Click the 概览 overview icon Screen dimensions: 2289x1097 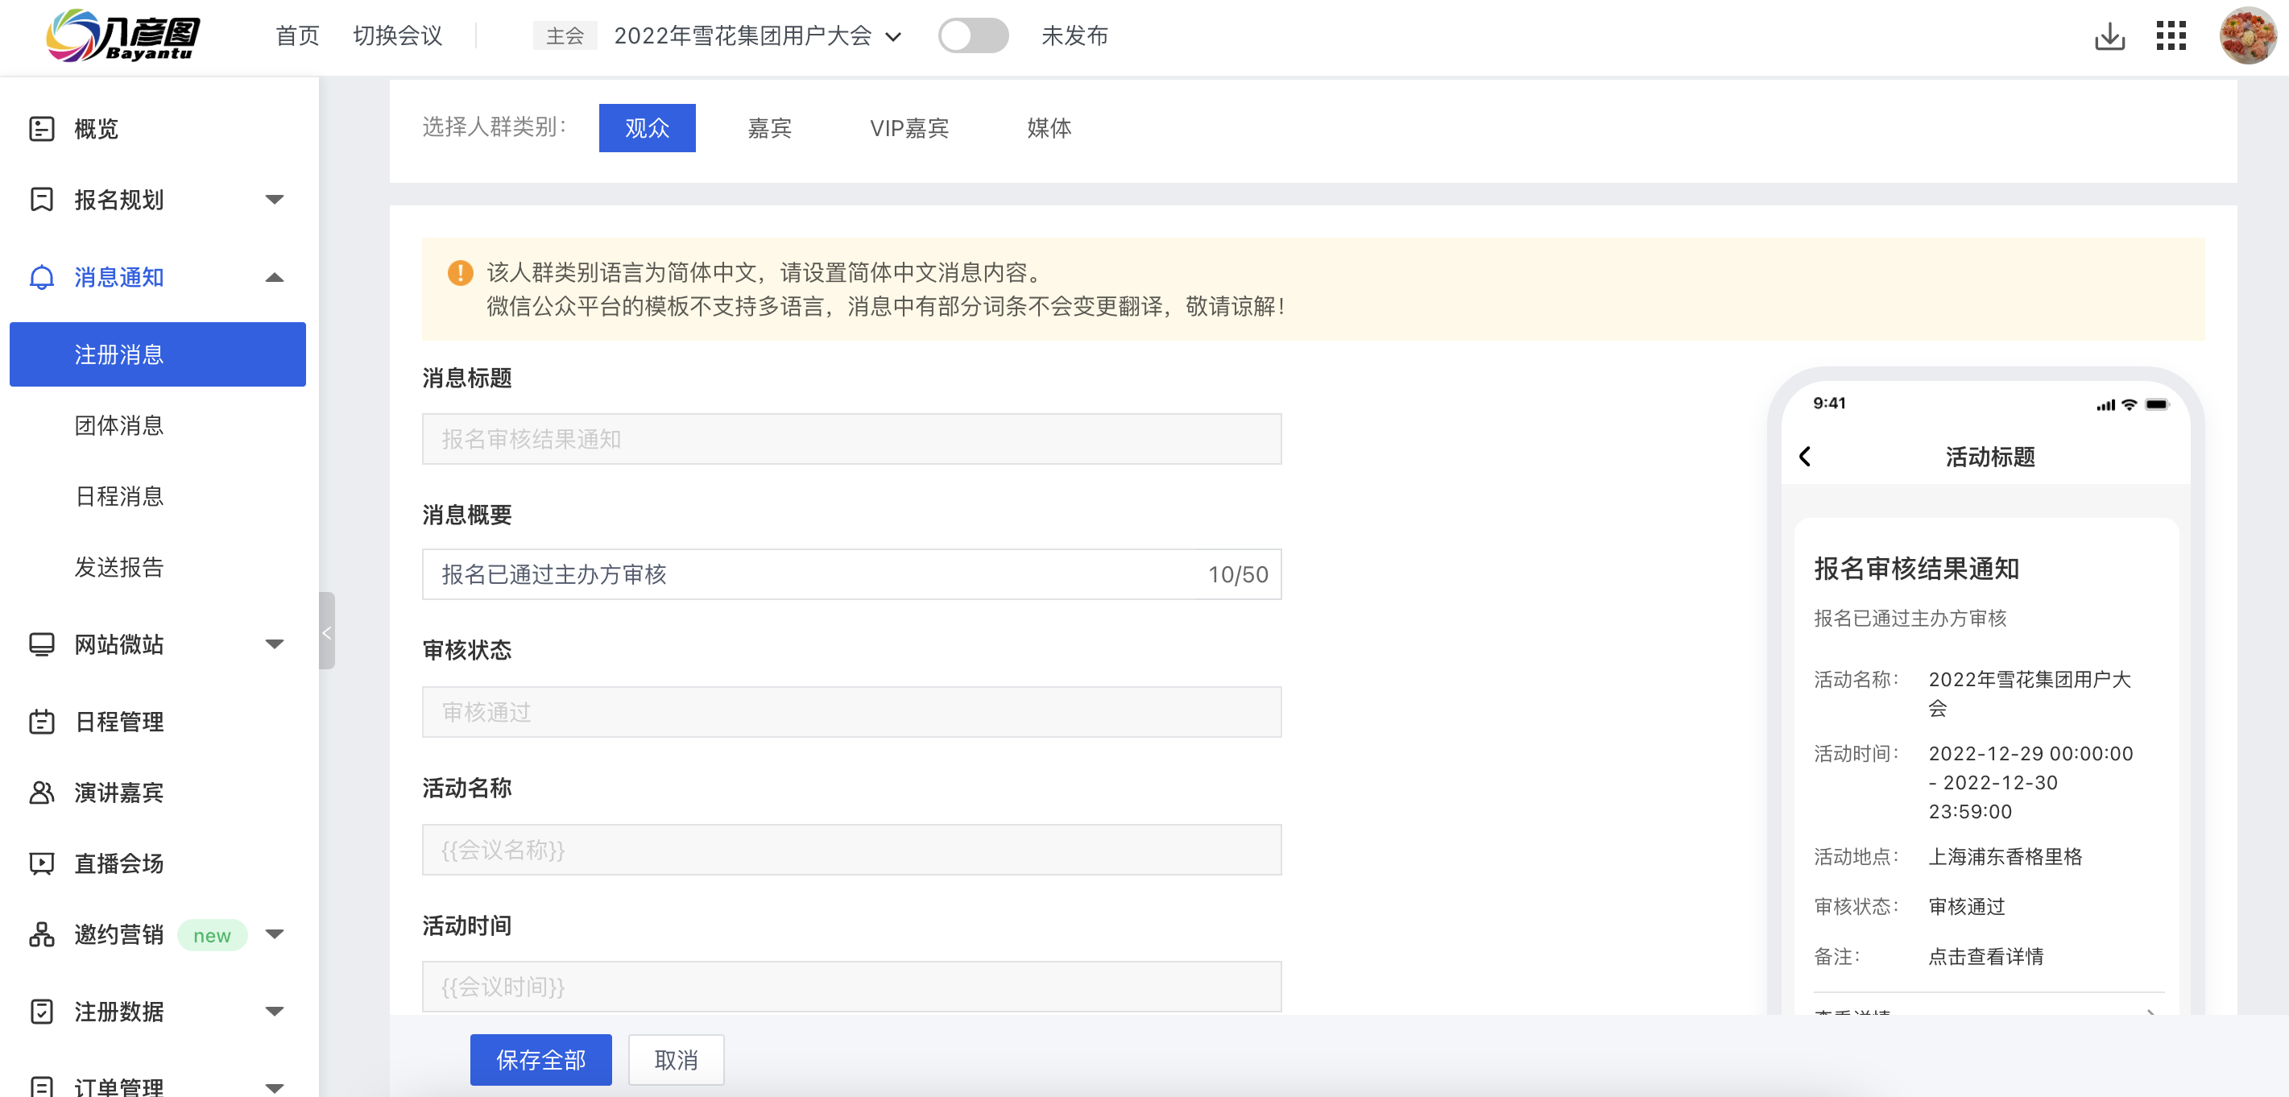pos(42,129)
